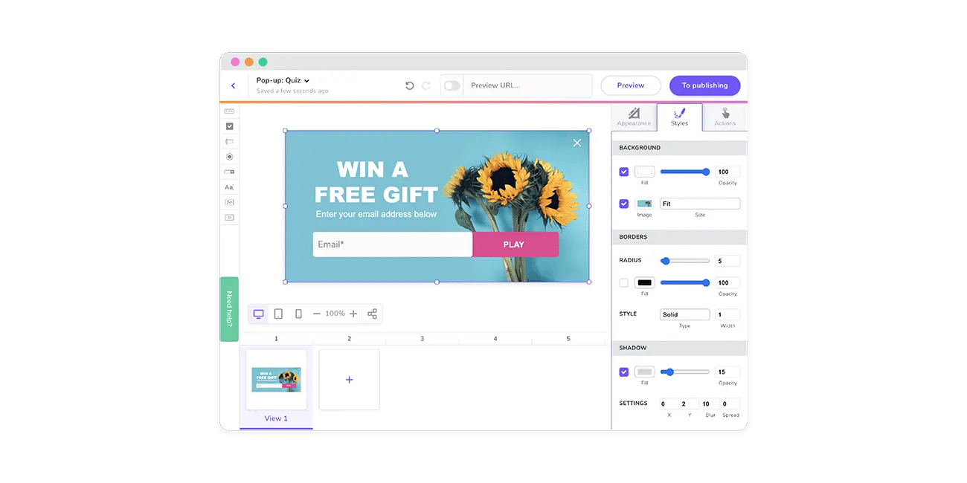This screenshot has width=967, height=483.
Task: Select the View 1 popup thumbnail
Action: (276, 379)
